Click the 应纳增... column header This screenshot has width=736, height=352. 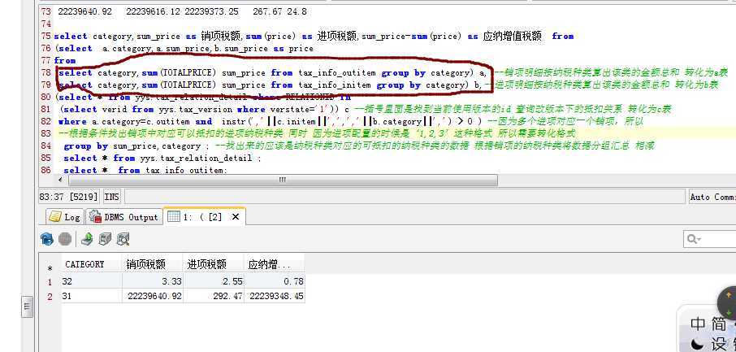coord(275,264)
